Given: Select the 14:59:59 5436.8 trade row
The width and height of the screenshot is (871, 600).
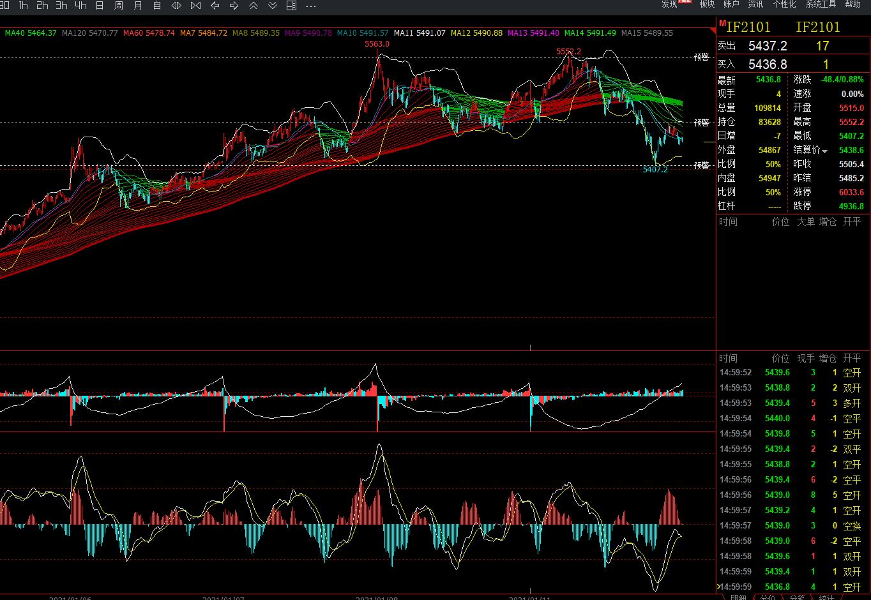Looking at the screenshot, I should (793, 587).
